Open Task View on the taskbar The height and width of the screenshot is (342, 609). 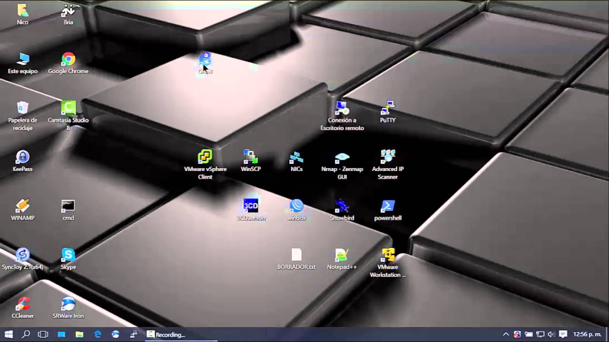click(43, 334)
